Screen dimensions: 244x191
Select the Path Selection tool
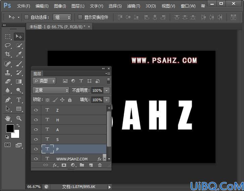pyautogui.click(x=8, y=109)
